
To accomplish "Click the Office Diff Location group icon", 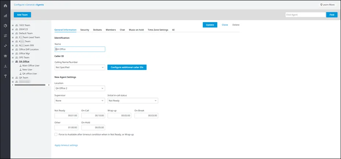I will [17, 50].
